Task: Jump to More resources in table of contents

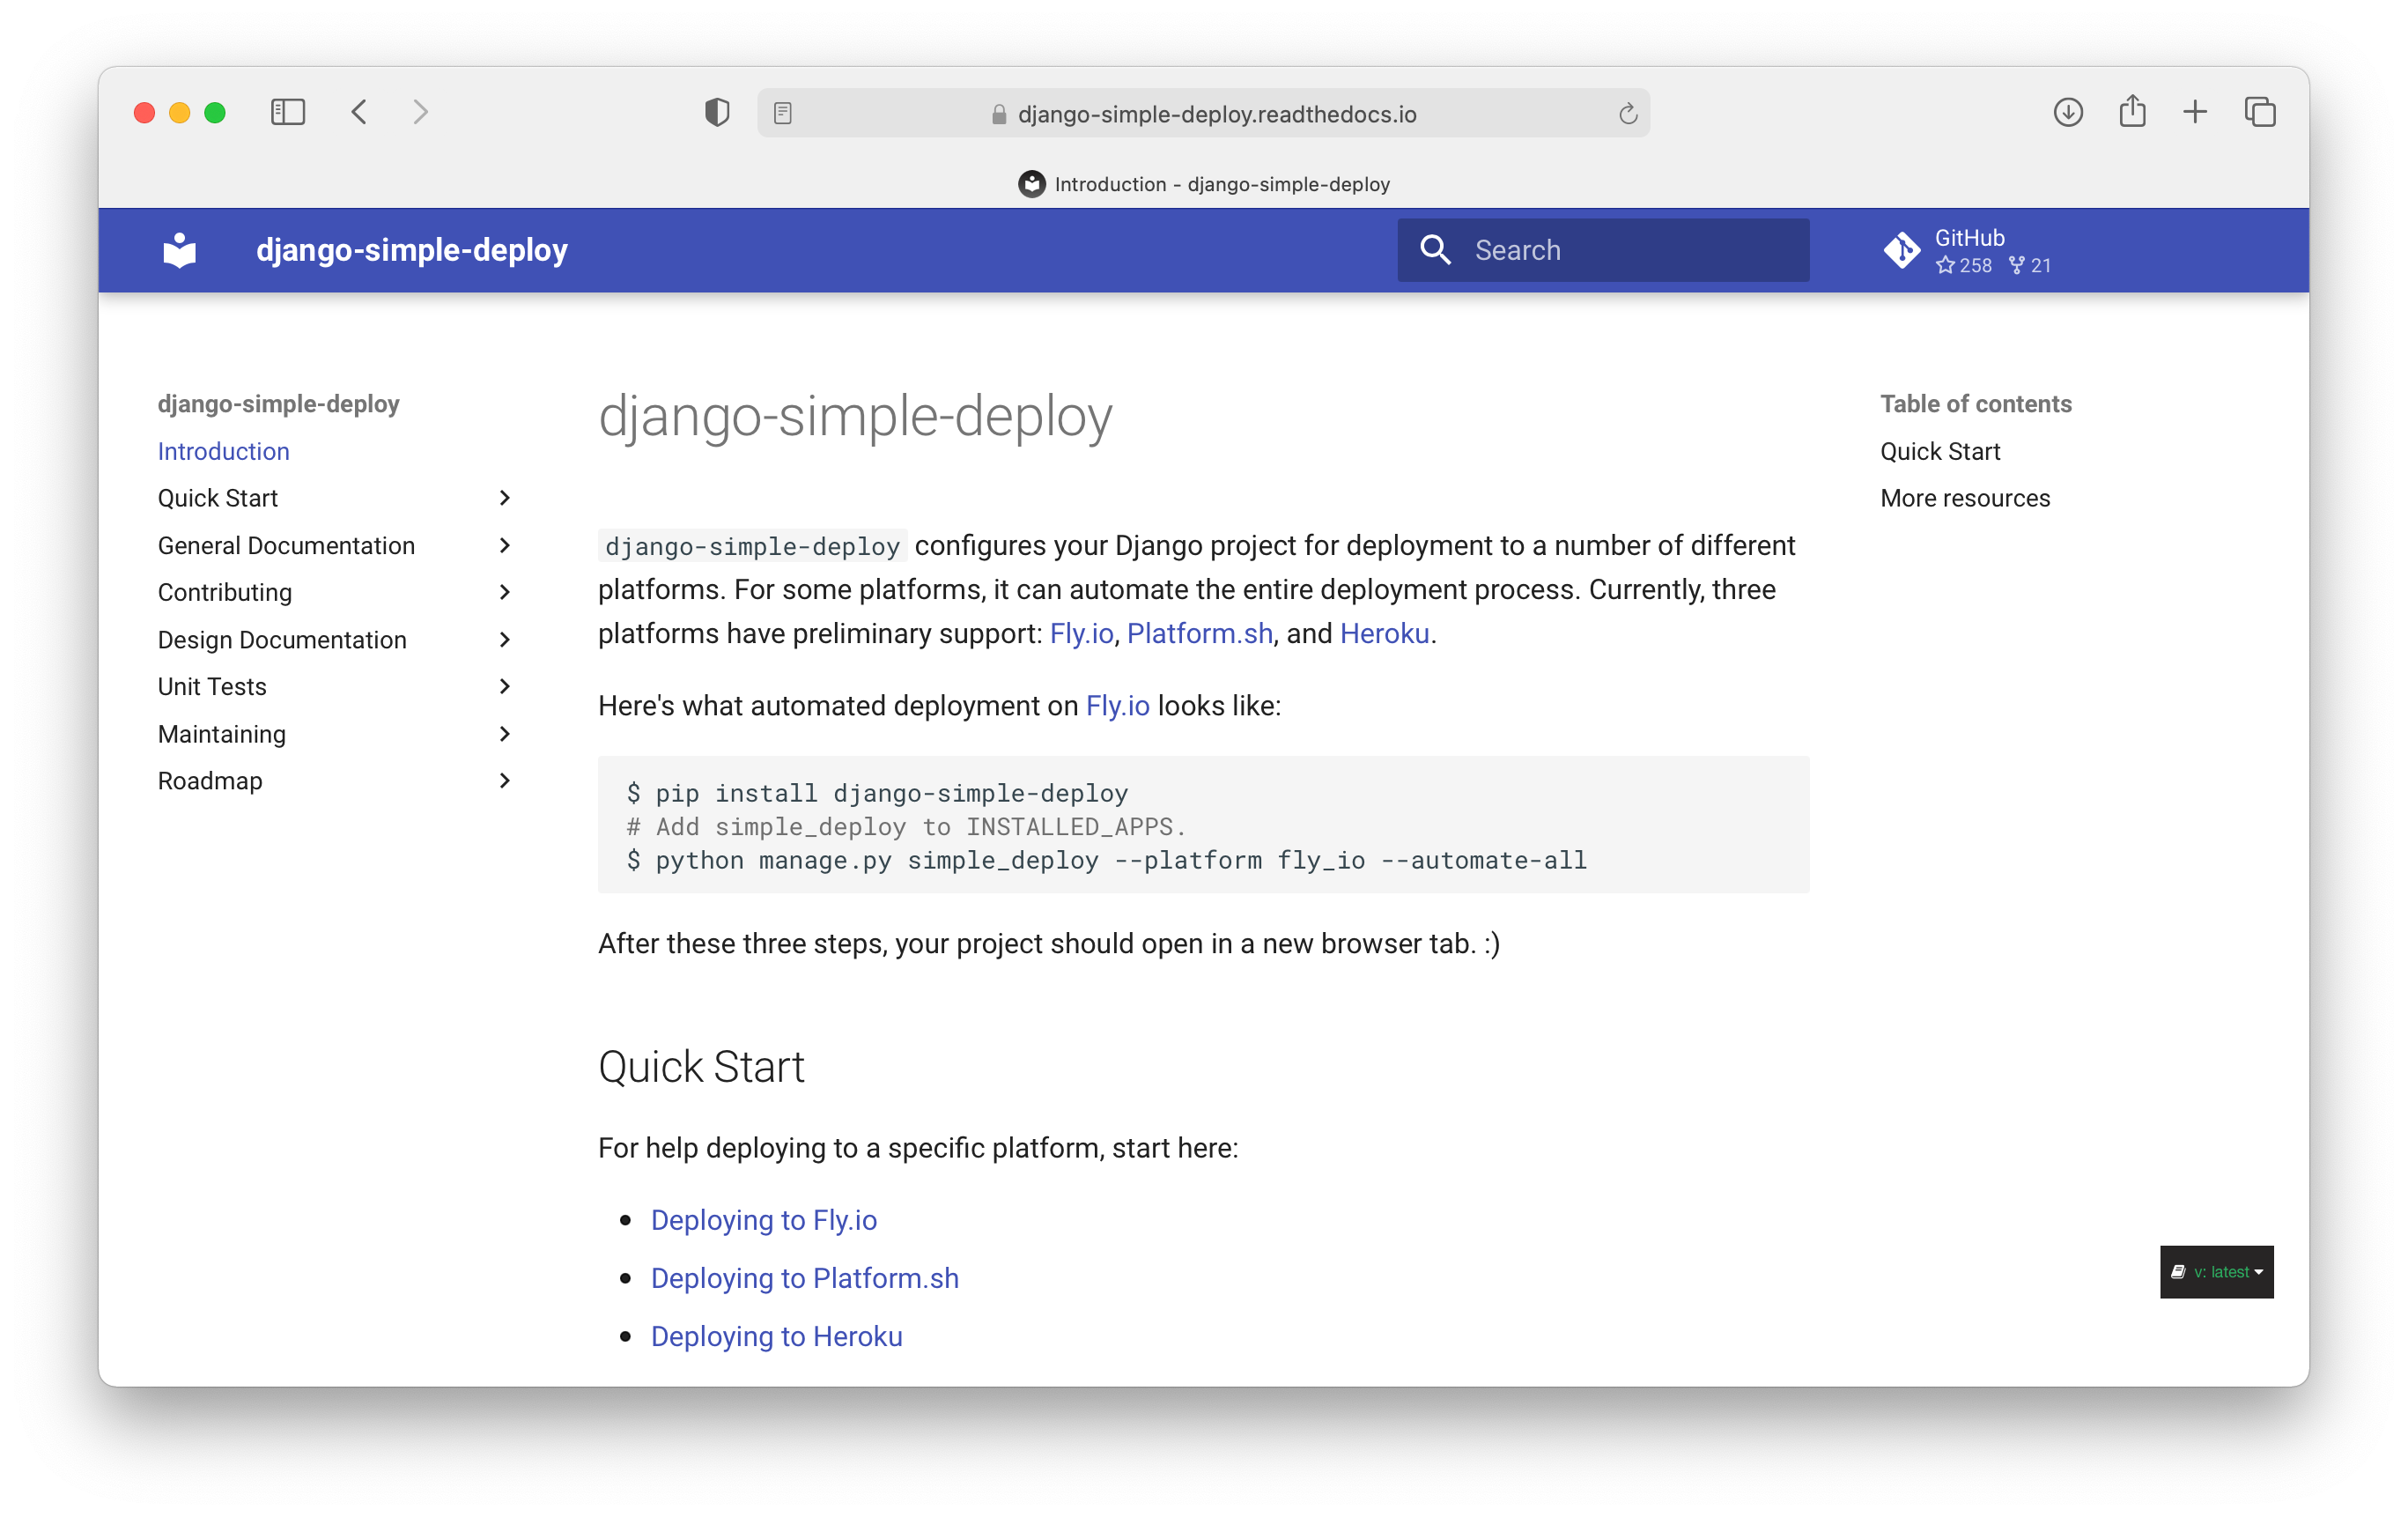Action: pyautogui.click(x=1964, y=498)
